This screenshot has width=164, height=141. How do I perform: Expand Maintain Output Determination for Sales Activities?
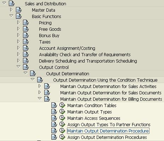40,86
